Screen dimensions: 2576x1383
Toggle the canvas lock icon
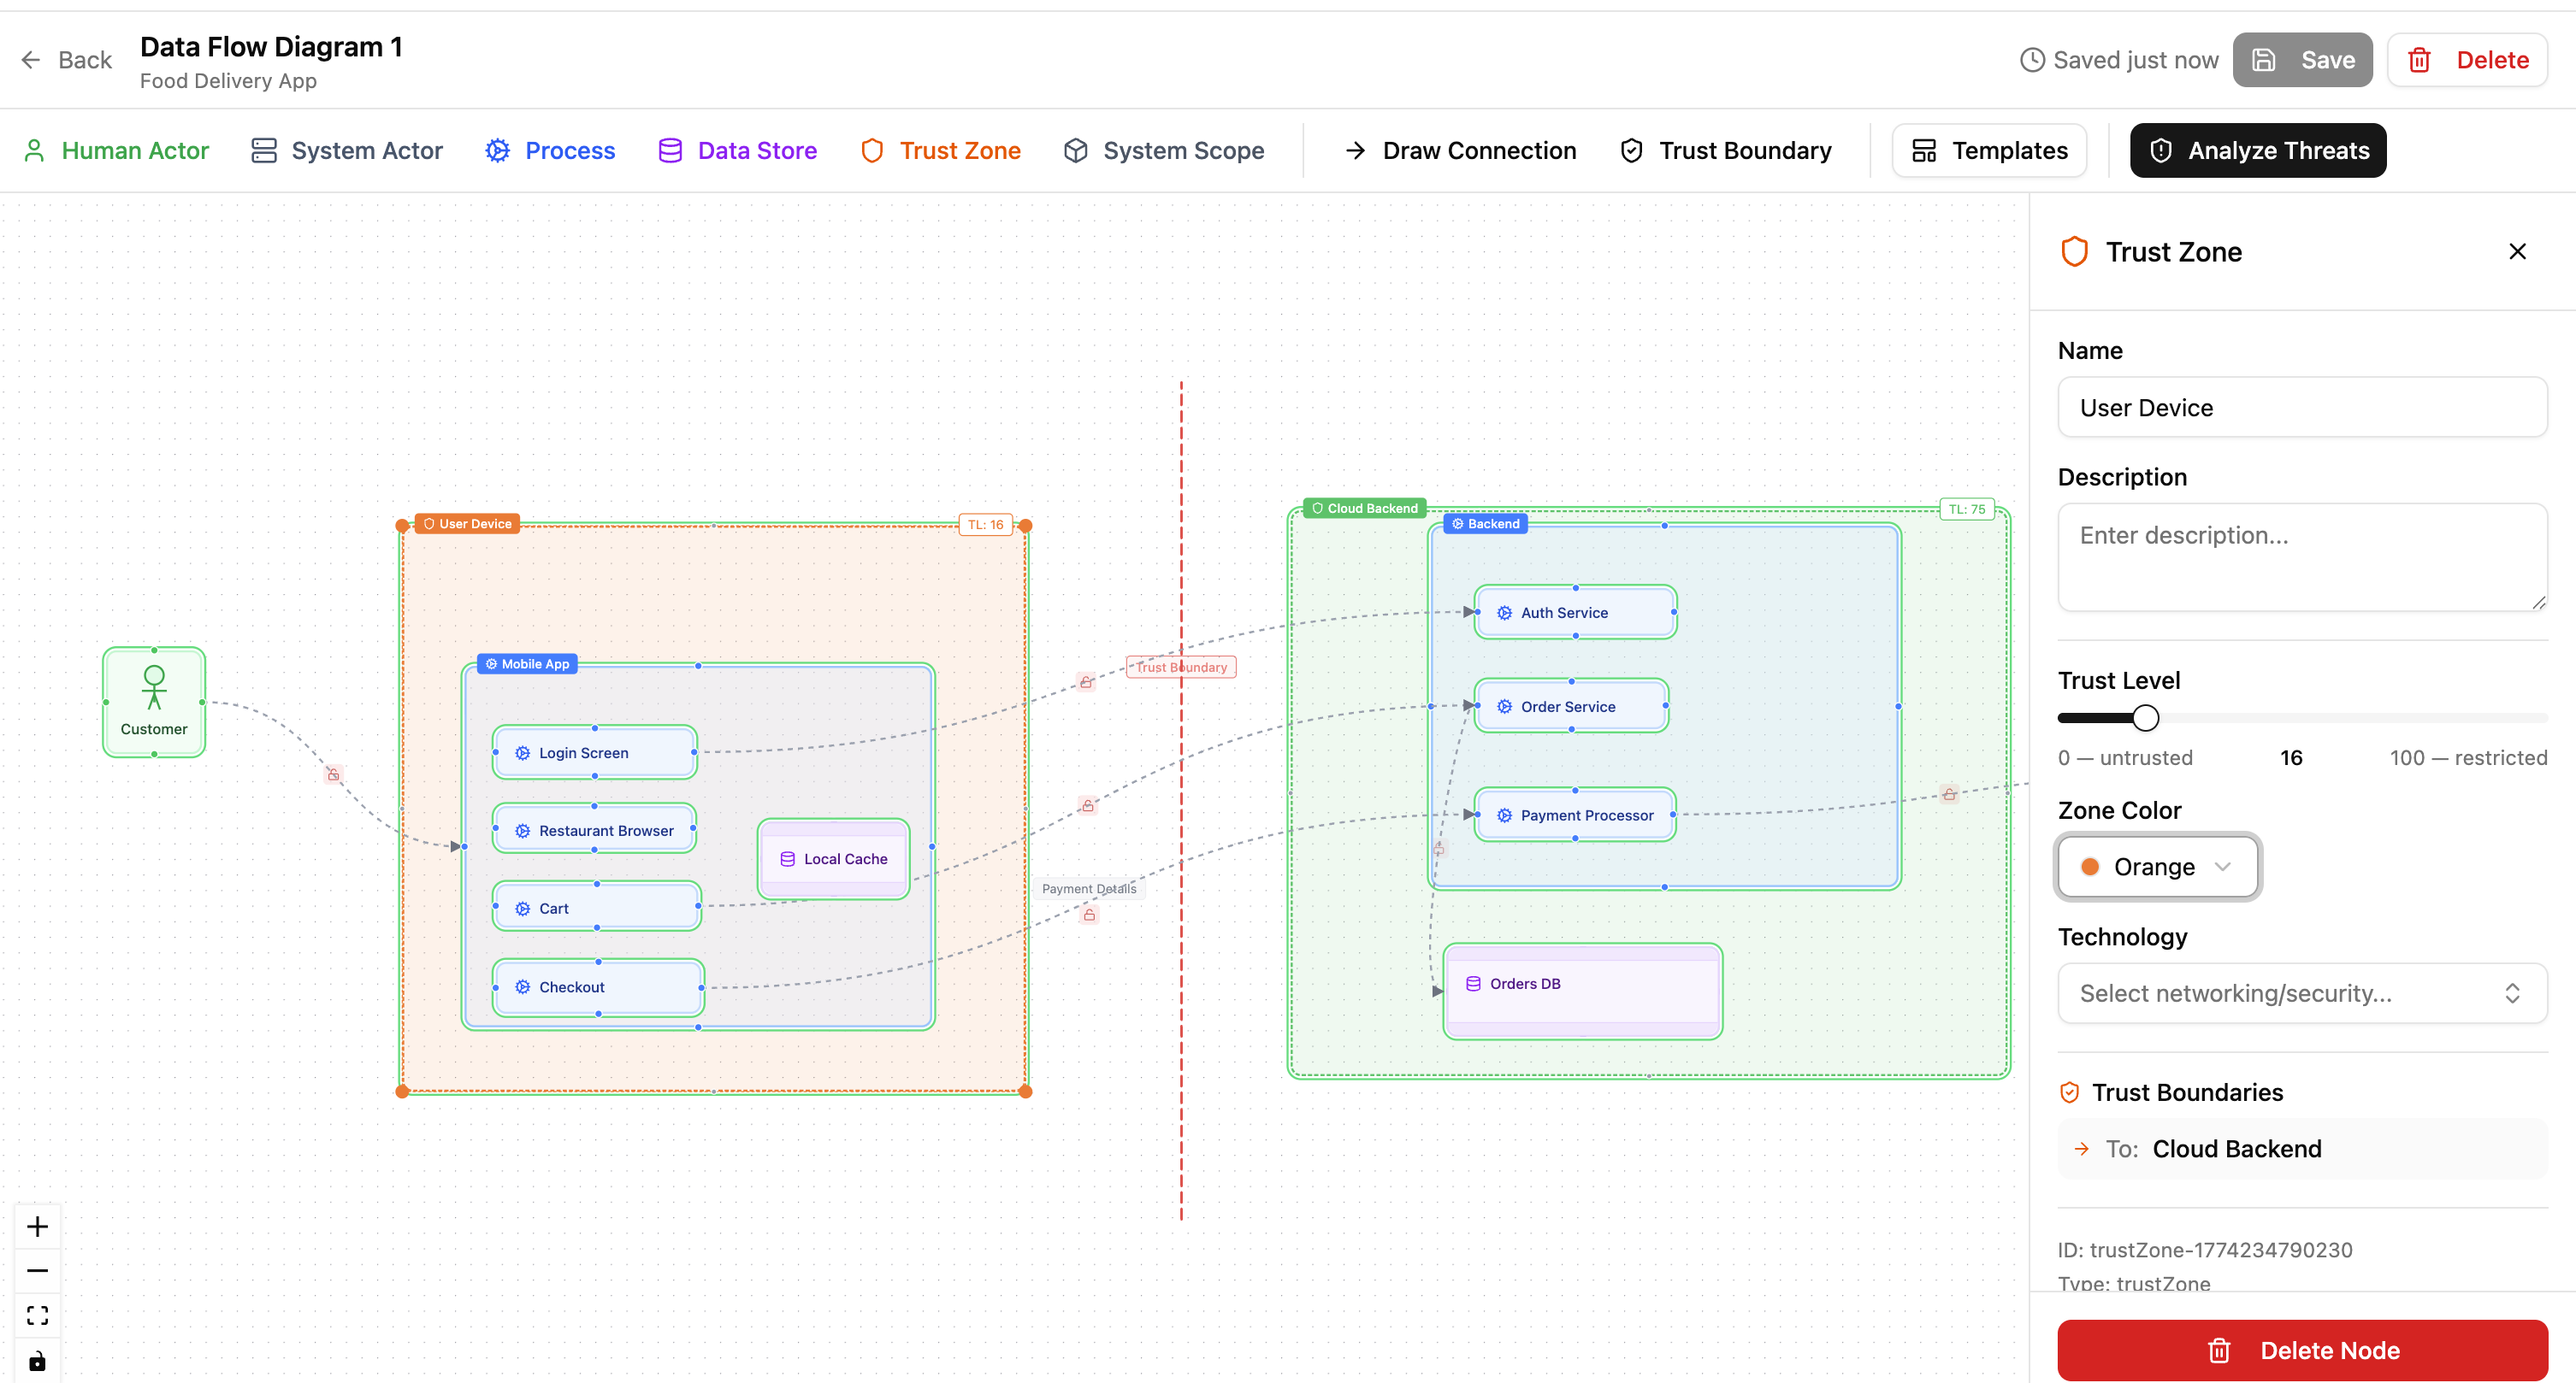coord(37,1360)
